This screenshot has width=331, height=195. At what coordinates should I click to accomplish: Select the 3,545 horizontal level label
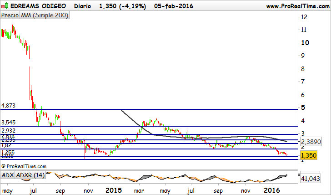[x=9, y=123]
